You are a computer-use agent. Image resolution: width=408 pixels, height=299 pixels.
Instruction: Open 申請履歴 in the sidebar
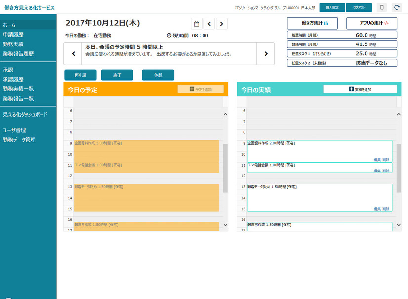tap(13, 35)
